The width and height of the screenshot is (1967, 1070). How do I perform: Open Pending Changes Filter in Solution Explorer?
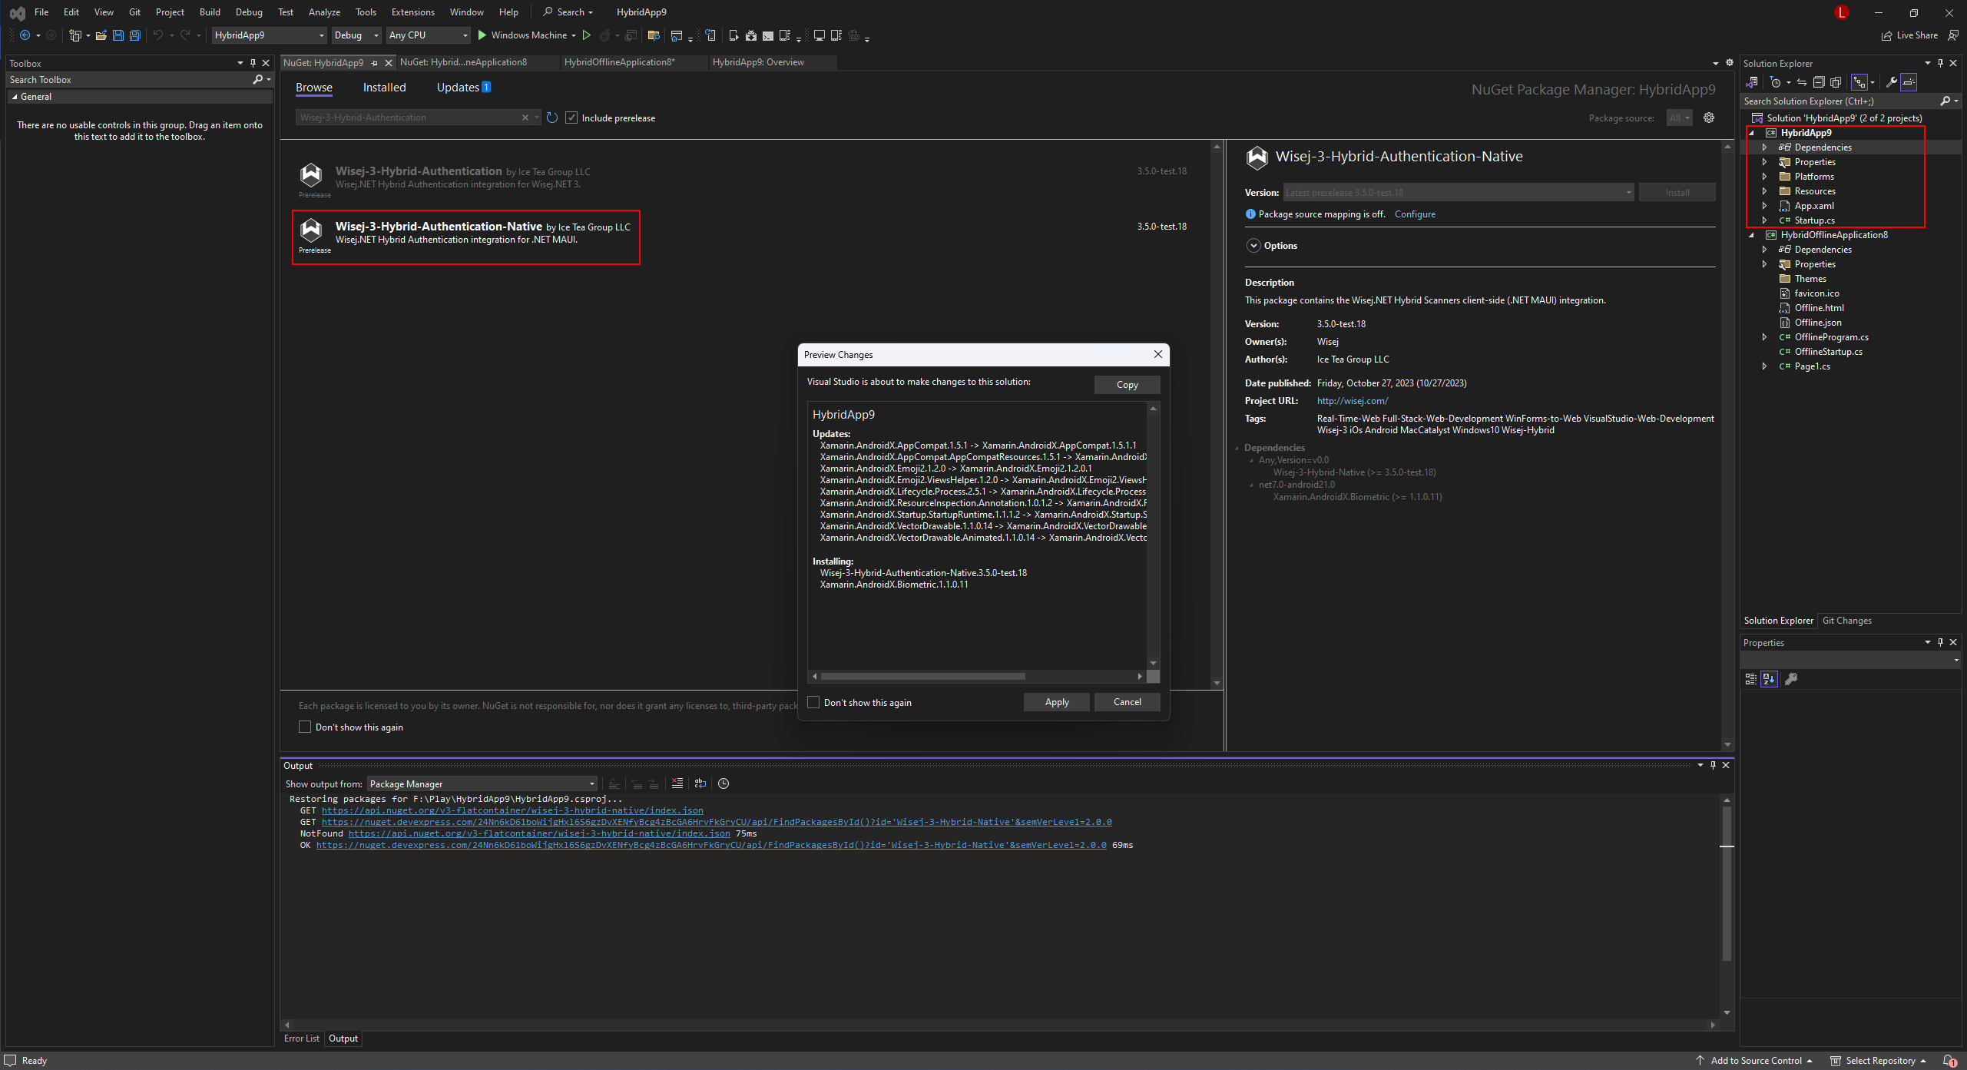pos(1775,82)
